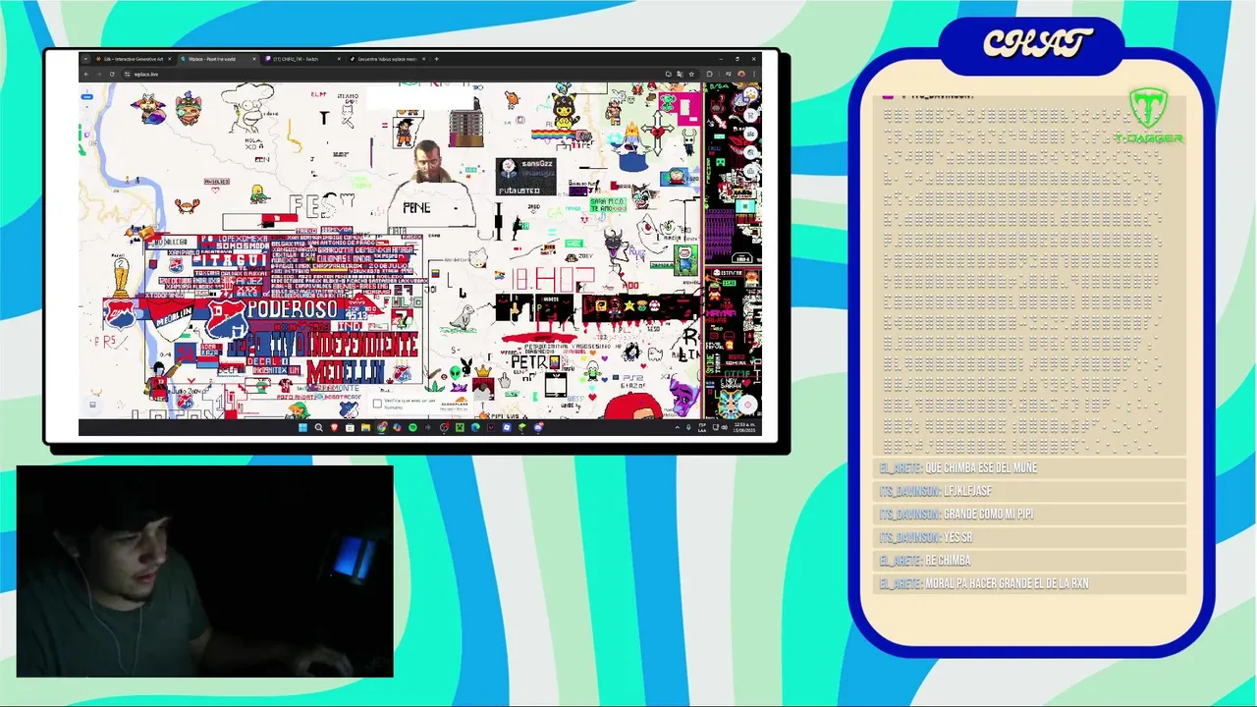This screenshot has width=1257, height=707.
Task: Open network settings from tray wifi icon
Action: pyautogui.click(x=715, y=428)
